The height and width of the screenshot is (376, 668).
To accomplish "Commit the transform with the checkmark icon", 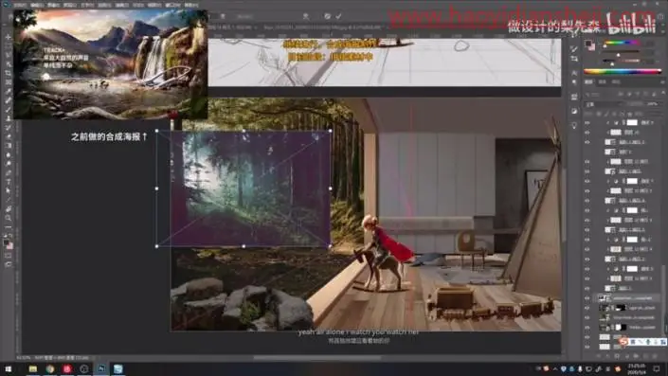I will pyautogui.click(x=338, y=16).
